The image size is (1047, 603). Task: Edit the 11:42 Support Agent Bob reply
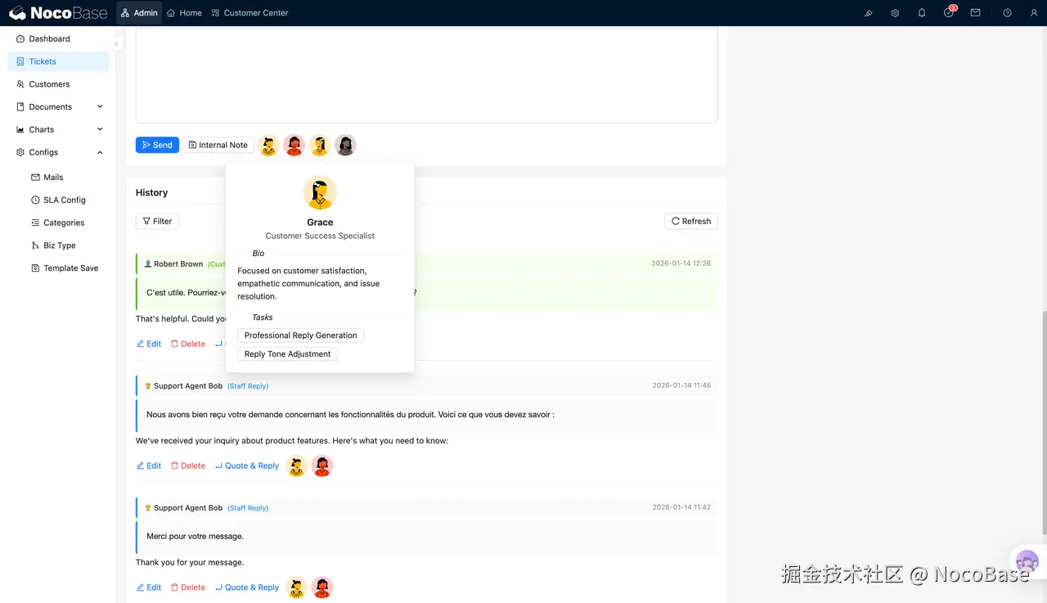pos(149,587)
